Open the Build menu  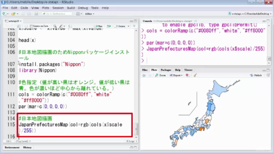71,8
